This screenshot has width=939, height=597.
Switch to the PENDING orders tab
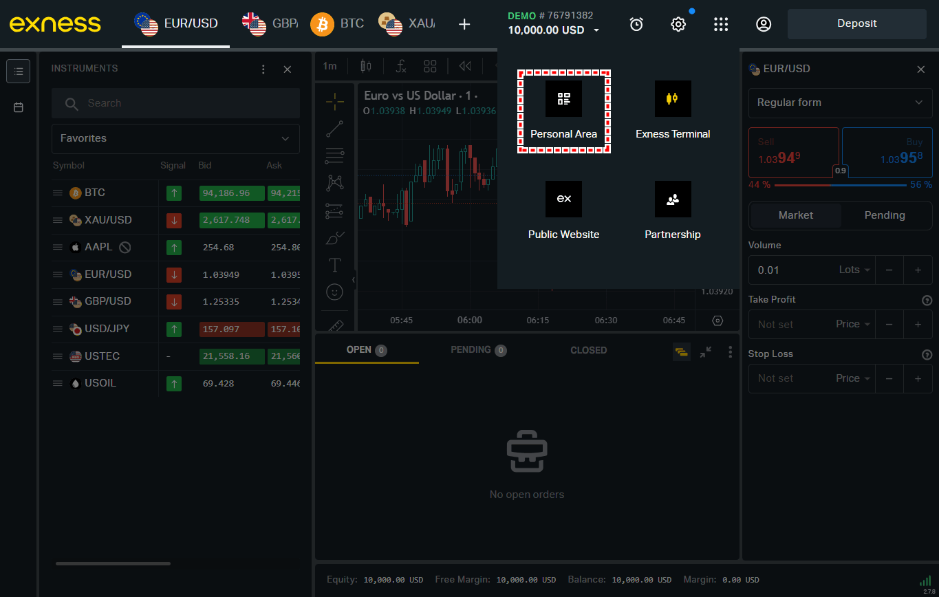(x=479, y=350)
